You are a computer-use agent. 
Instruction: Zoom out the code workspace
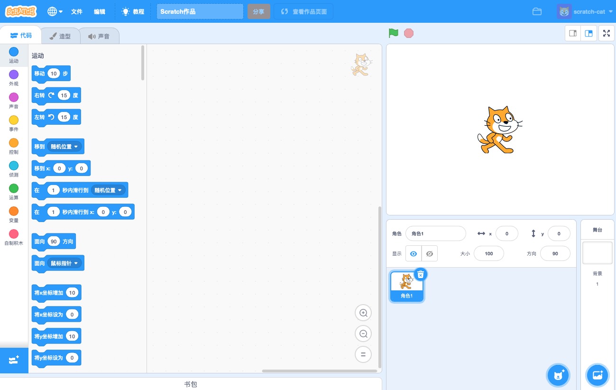tap(363, 334)
